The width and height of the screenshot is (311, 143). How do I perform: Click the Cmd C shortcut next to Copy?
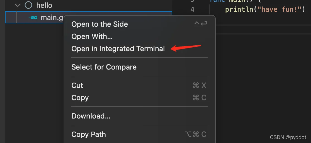click(200, 98)
